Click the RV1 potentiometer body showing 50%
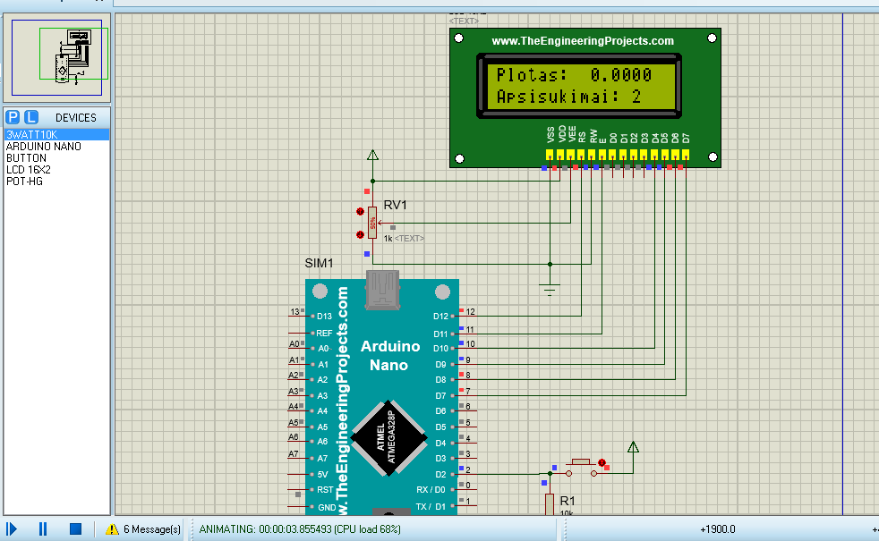 [372, 223]
